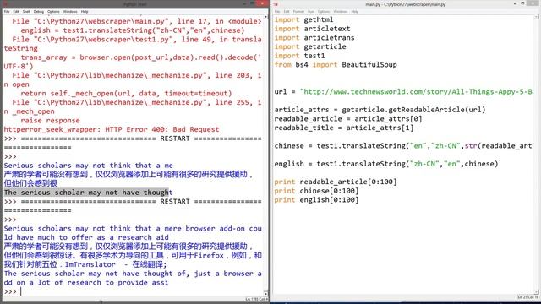Click the 'import getarticle' line
This screenshot has width=541, height=304.
(310, 46)
